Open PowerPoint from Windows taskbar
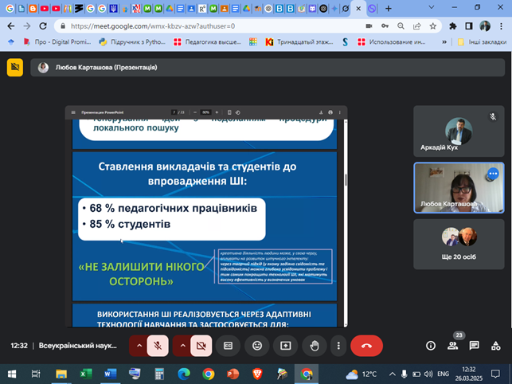The height and width of the screenshot is (384, 512). [233, 374]
